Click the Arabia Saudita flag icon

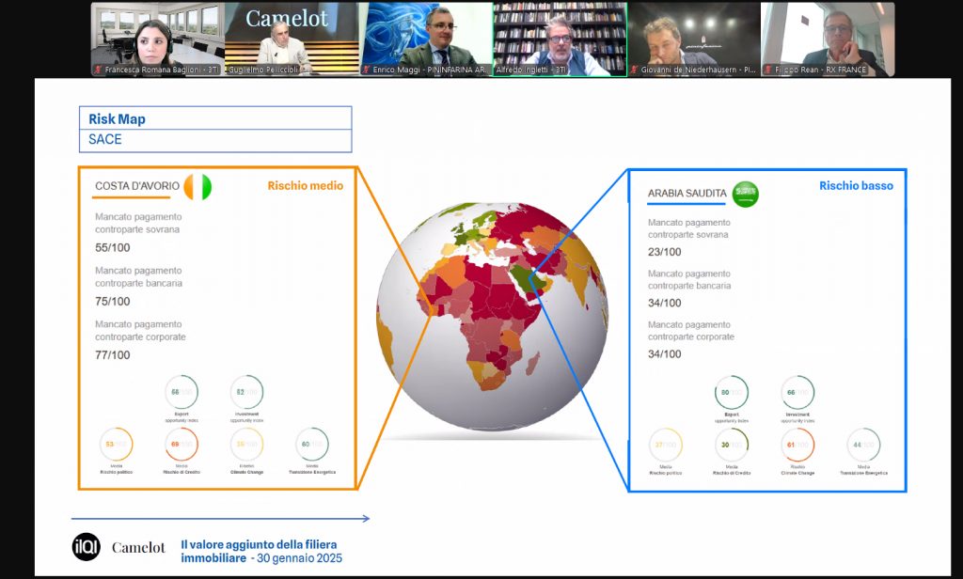[746, 194]
